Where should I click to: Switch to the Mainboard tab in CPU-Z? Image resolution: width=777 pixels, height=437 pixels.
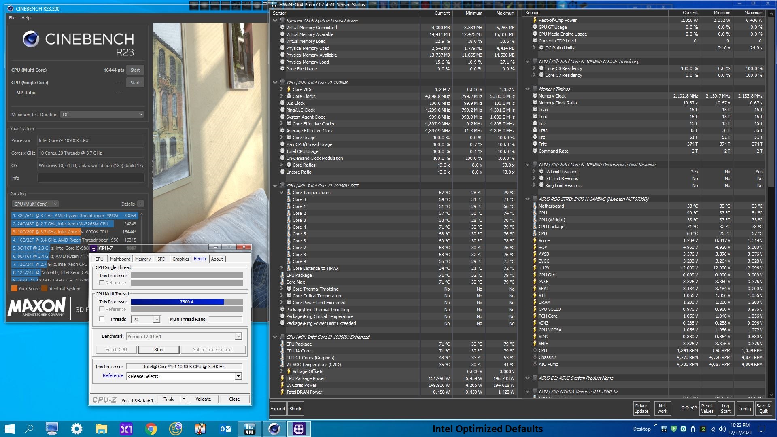120,259
